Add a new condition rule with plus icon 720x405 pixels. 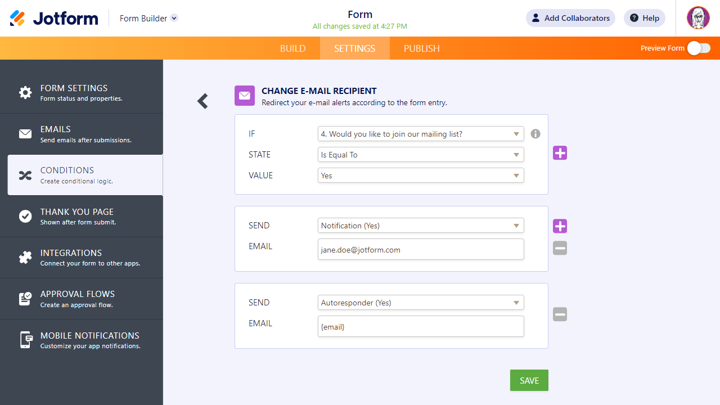coord(560,153)
